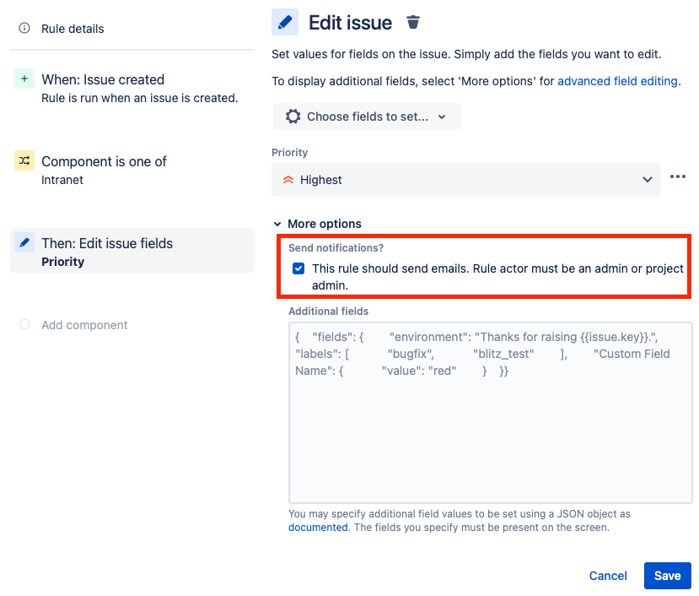Collapse the More options section
The width and height of the screenshot is (699, 596).
tap(278, 224)
